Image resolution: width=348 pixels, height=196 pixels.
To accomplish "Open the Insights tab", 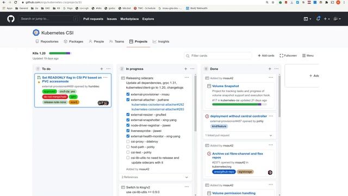I will (x=161, y=41).
